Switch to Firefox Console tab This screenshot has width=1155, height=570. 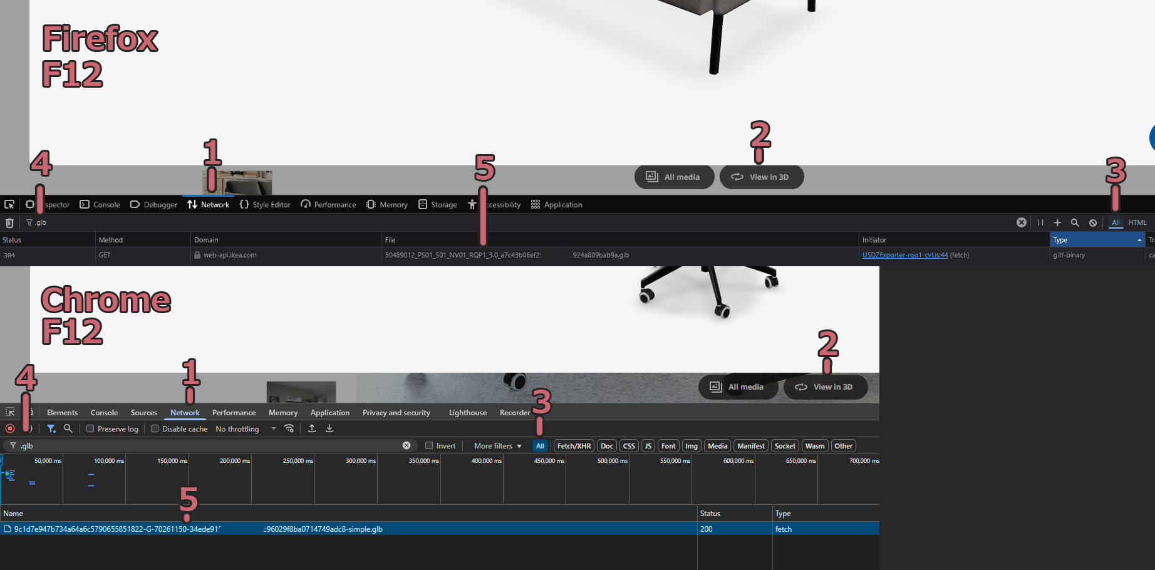click(x=100, y=205)
